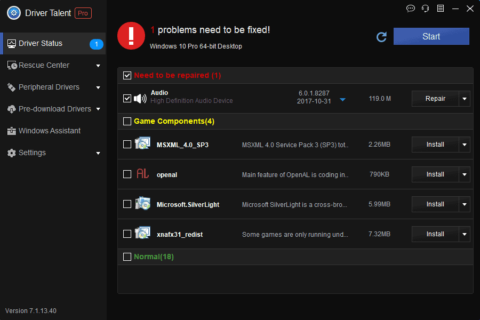Install the xnafx31_redist component

coord(435,234)
